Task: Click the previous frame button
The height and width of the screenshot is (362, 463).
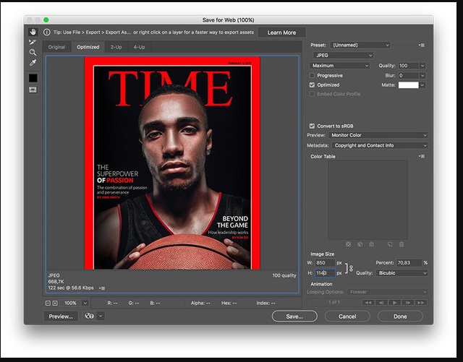Action: click(381, 303)
